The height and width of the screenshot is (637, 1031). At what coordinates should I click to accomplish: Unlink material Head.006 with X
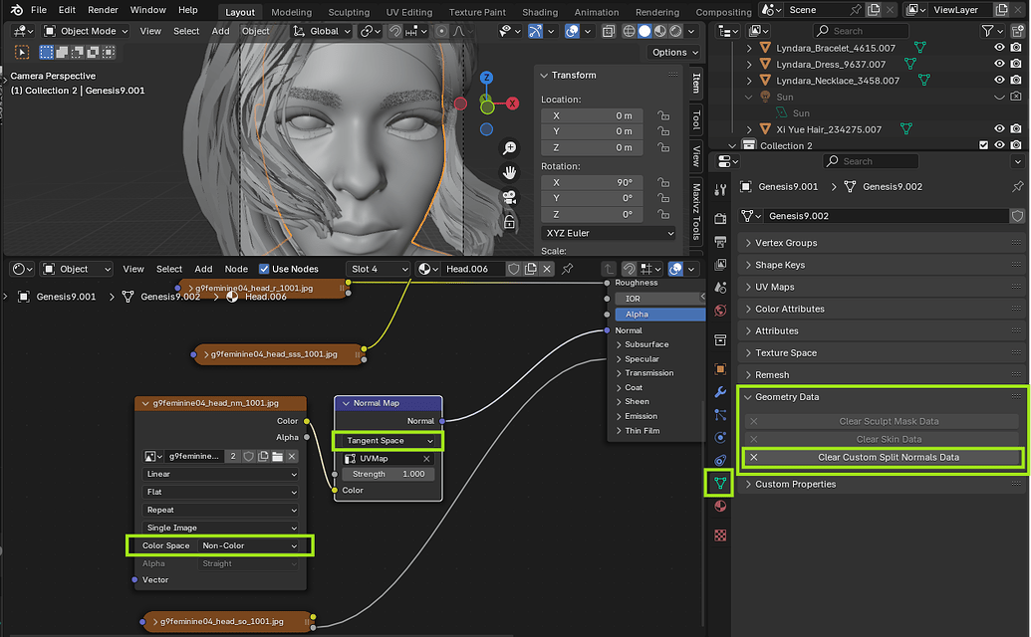click(547, 269)
